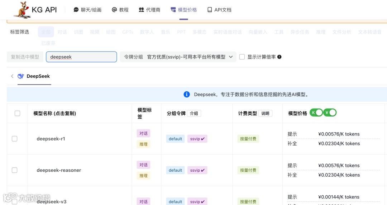Open the 令牌分组 dropdown
The width and height of the screenshot is (387, 205).
coord(178,57)
